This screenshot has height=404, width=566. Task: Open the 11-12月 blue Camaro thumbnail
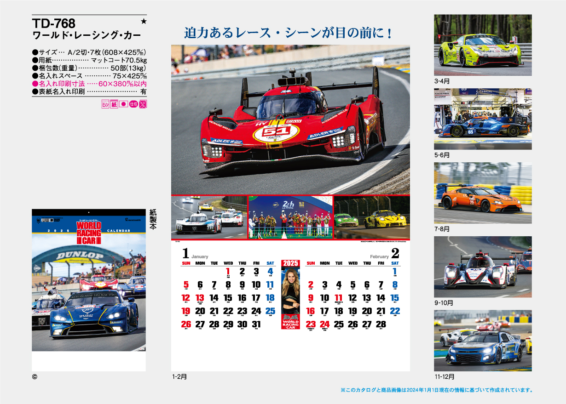[483, 341]
